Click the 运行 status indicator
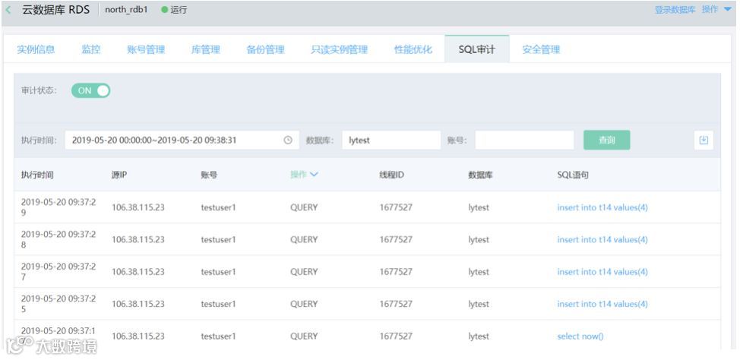The image size is (740, 360). pos(174,10)
